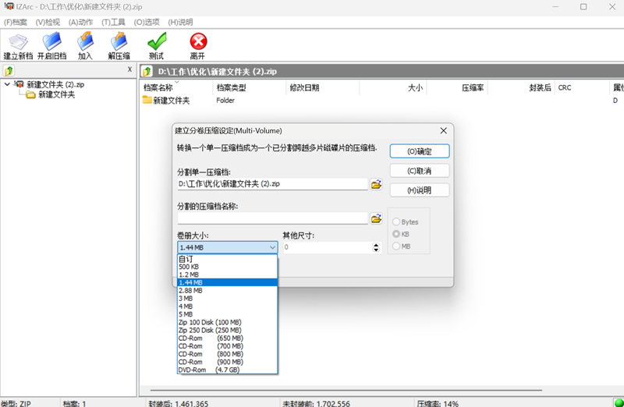Viewport: 624px width, 407px height.
Task: Choose 500 KB volume size
Action: point(227,267)
